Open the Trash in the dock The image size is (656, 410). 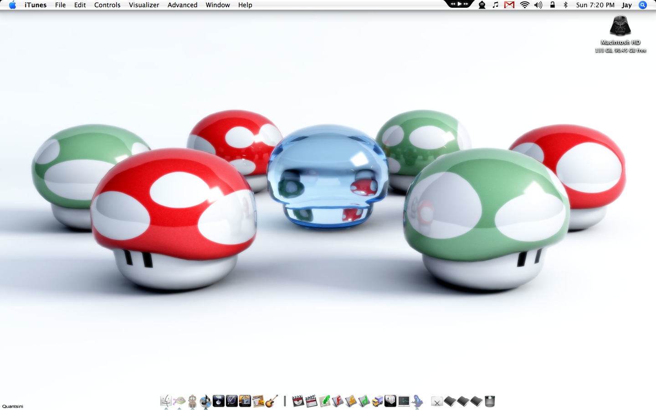click(490, 401)
